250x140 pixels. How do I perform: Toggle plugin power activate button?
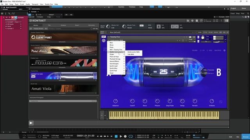click(x=30, y=15)
